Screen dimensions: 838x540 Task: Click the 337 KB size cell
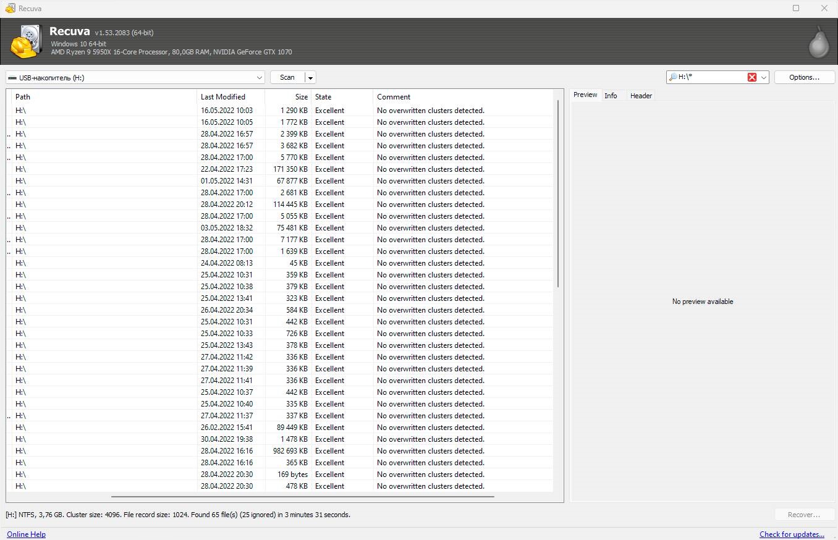(297, 416)
